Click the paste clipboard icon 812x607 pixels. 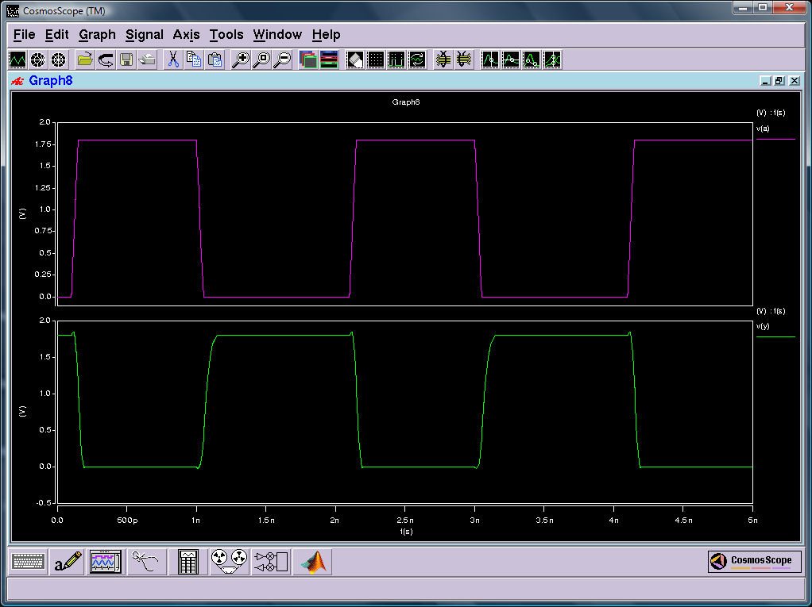pyautogui.click(x=215, y=60)
